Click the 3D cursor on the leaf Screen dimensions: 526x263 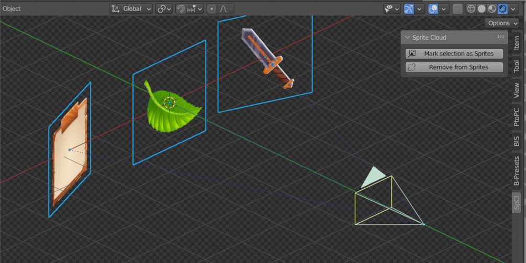point(170,102)
